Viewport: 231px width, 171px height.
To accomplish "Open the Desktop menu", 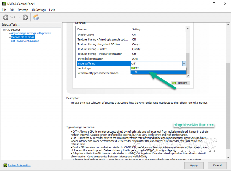I will pos(23,10).
